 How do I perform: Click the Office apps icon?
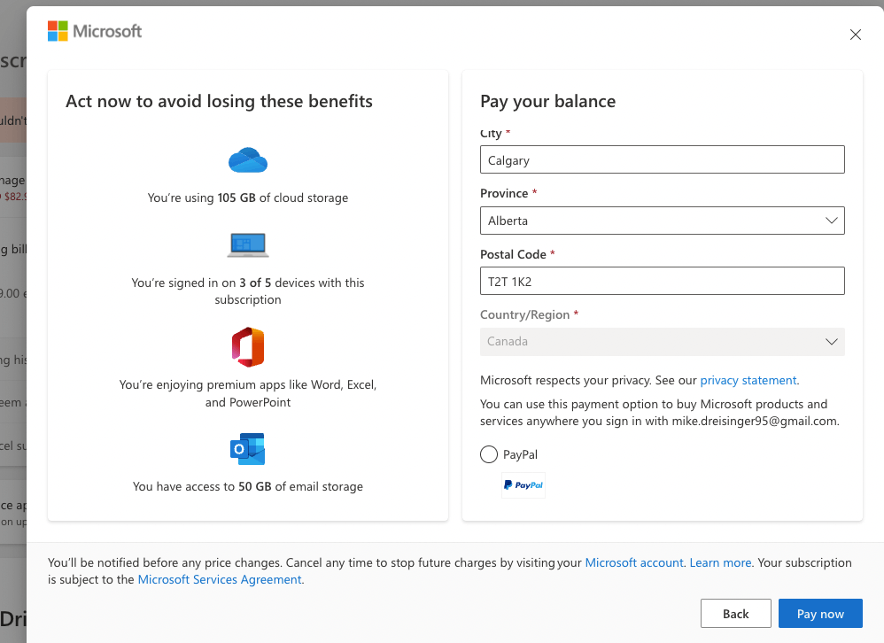(x=248, y=346)
